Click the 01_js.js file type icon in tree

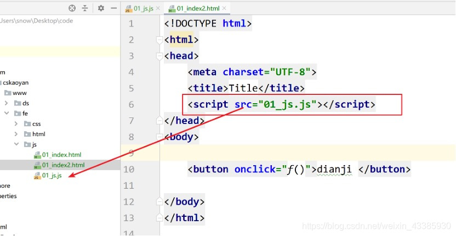(37, 176)
